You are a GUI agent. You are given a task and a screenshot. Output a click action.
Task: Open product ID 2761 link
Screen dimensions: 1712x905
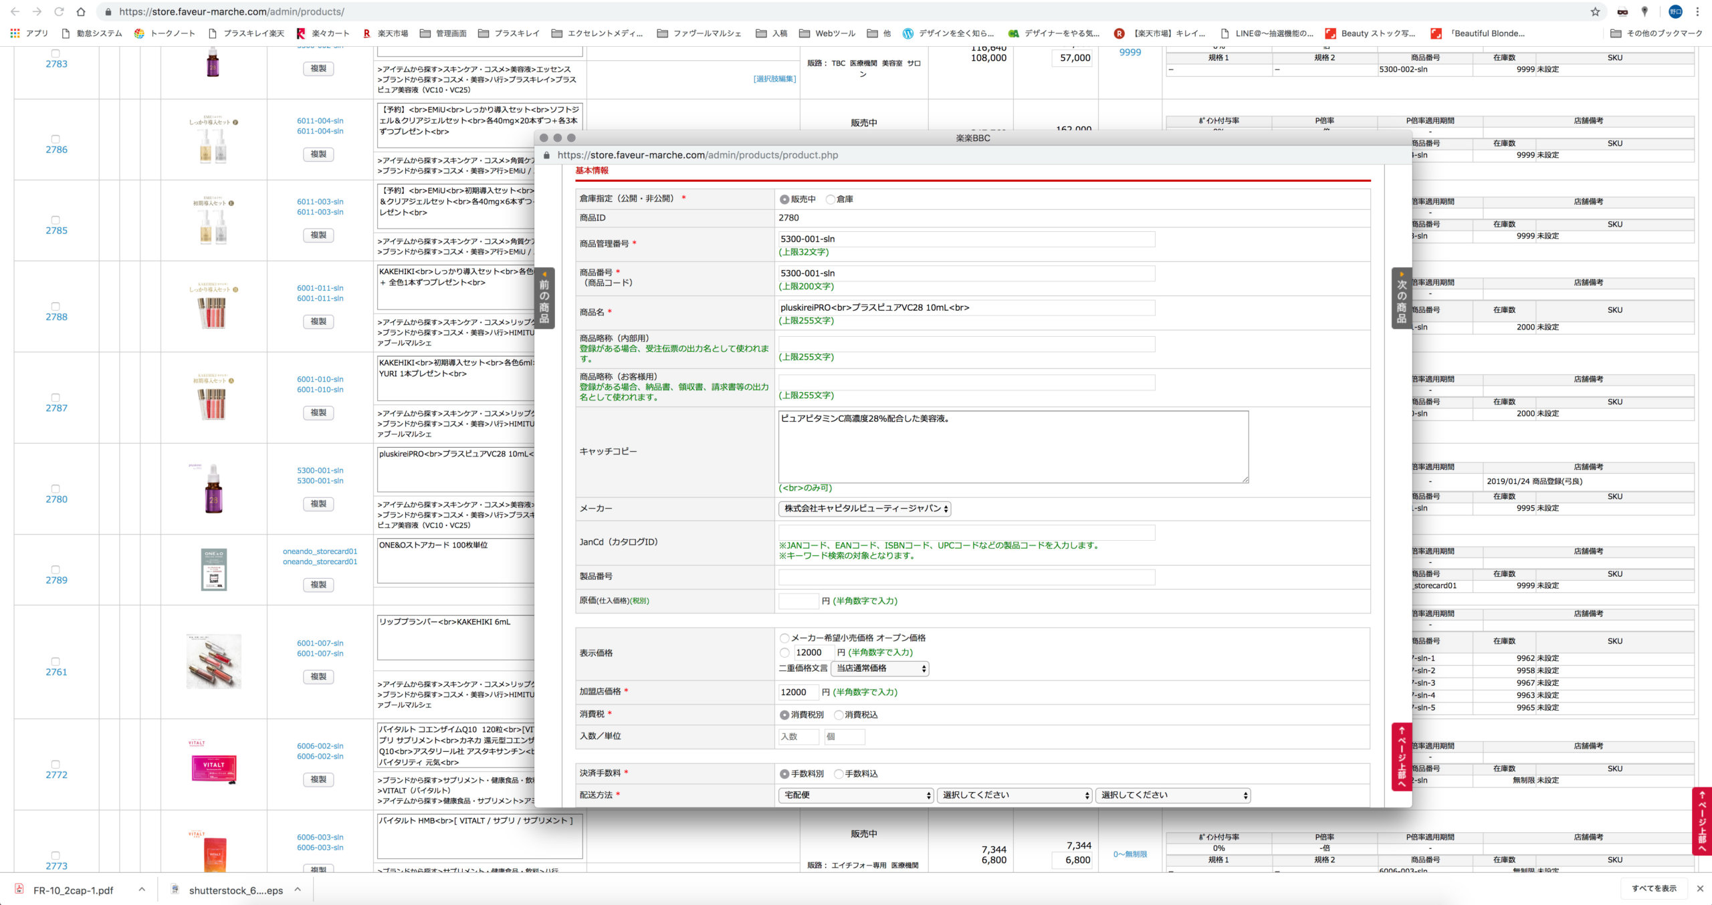coord(56,672)
